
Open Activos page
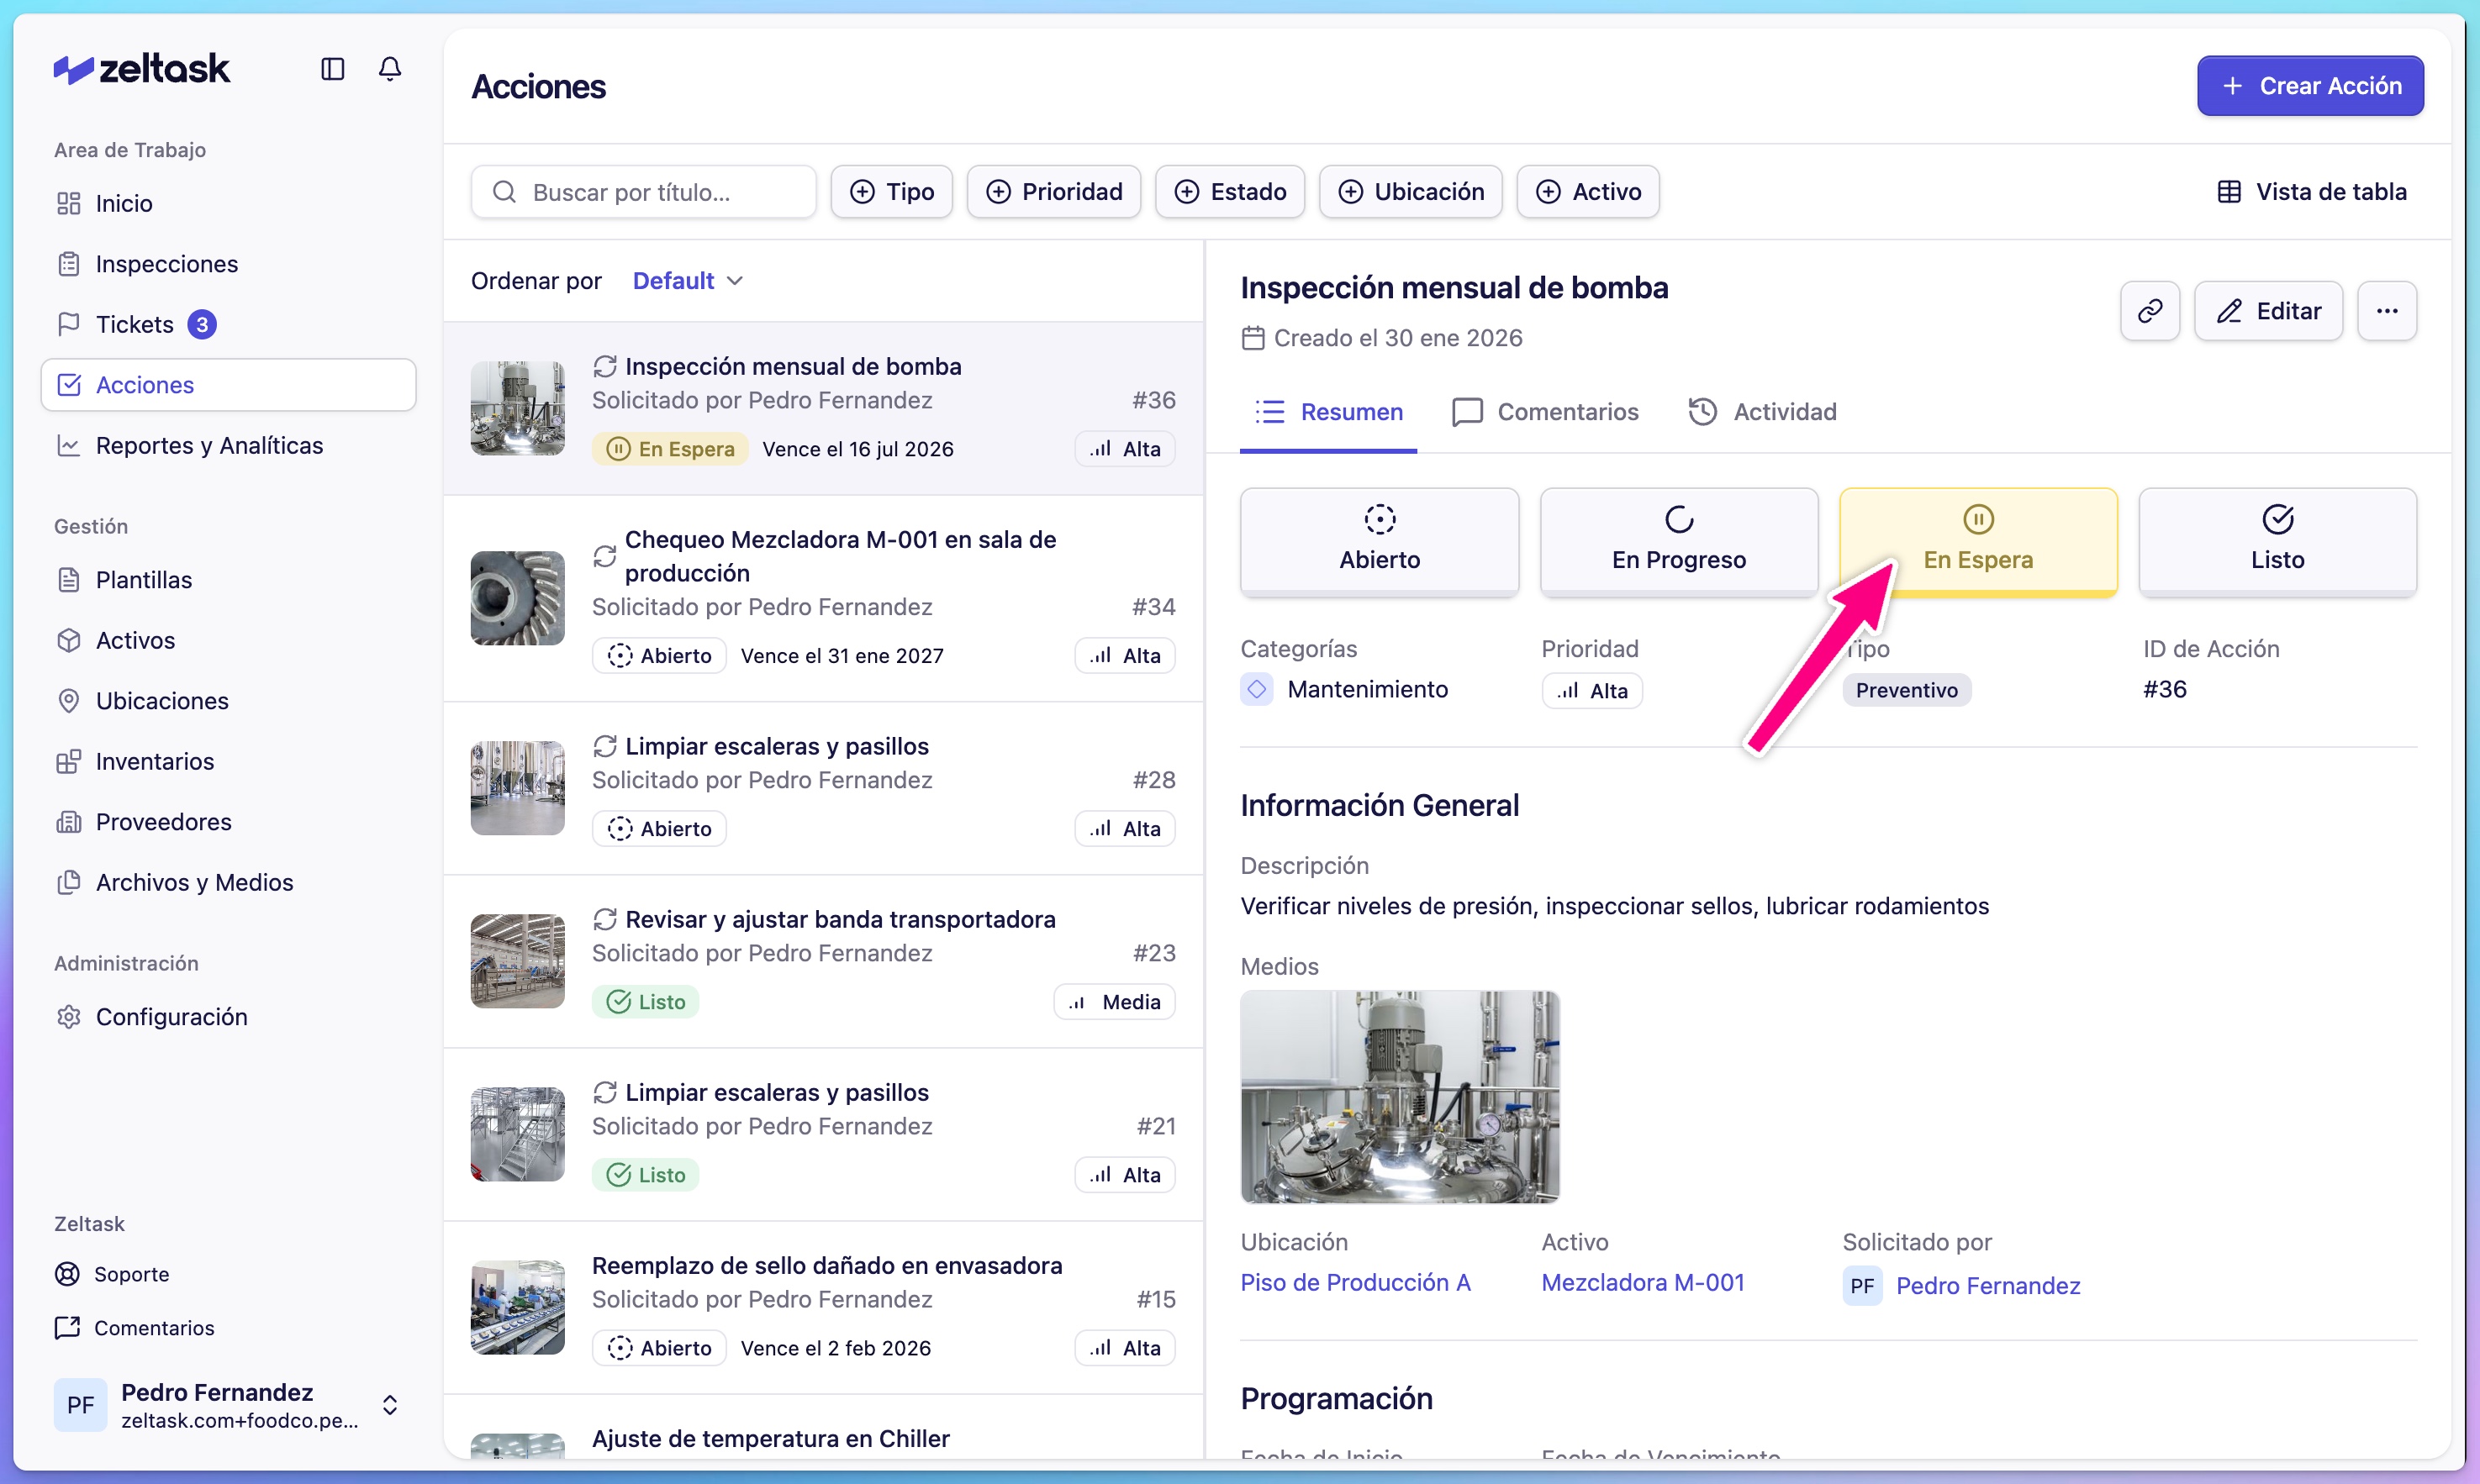[x=228, y=640]
